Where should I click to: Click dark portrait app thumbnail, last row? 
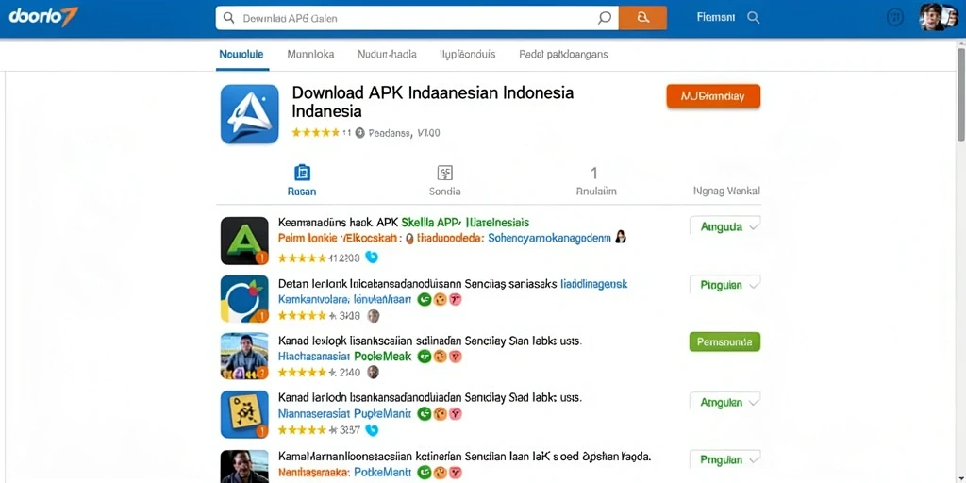point(244,466)
